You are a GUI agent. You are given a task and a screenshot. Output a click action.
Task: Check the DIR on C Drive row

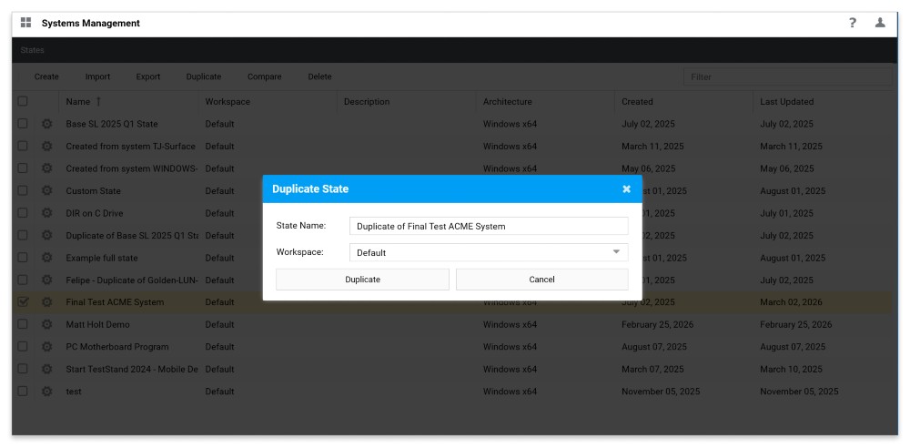[22, 213]
